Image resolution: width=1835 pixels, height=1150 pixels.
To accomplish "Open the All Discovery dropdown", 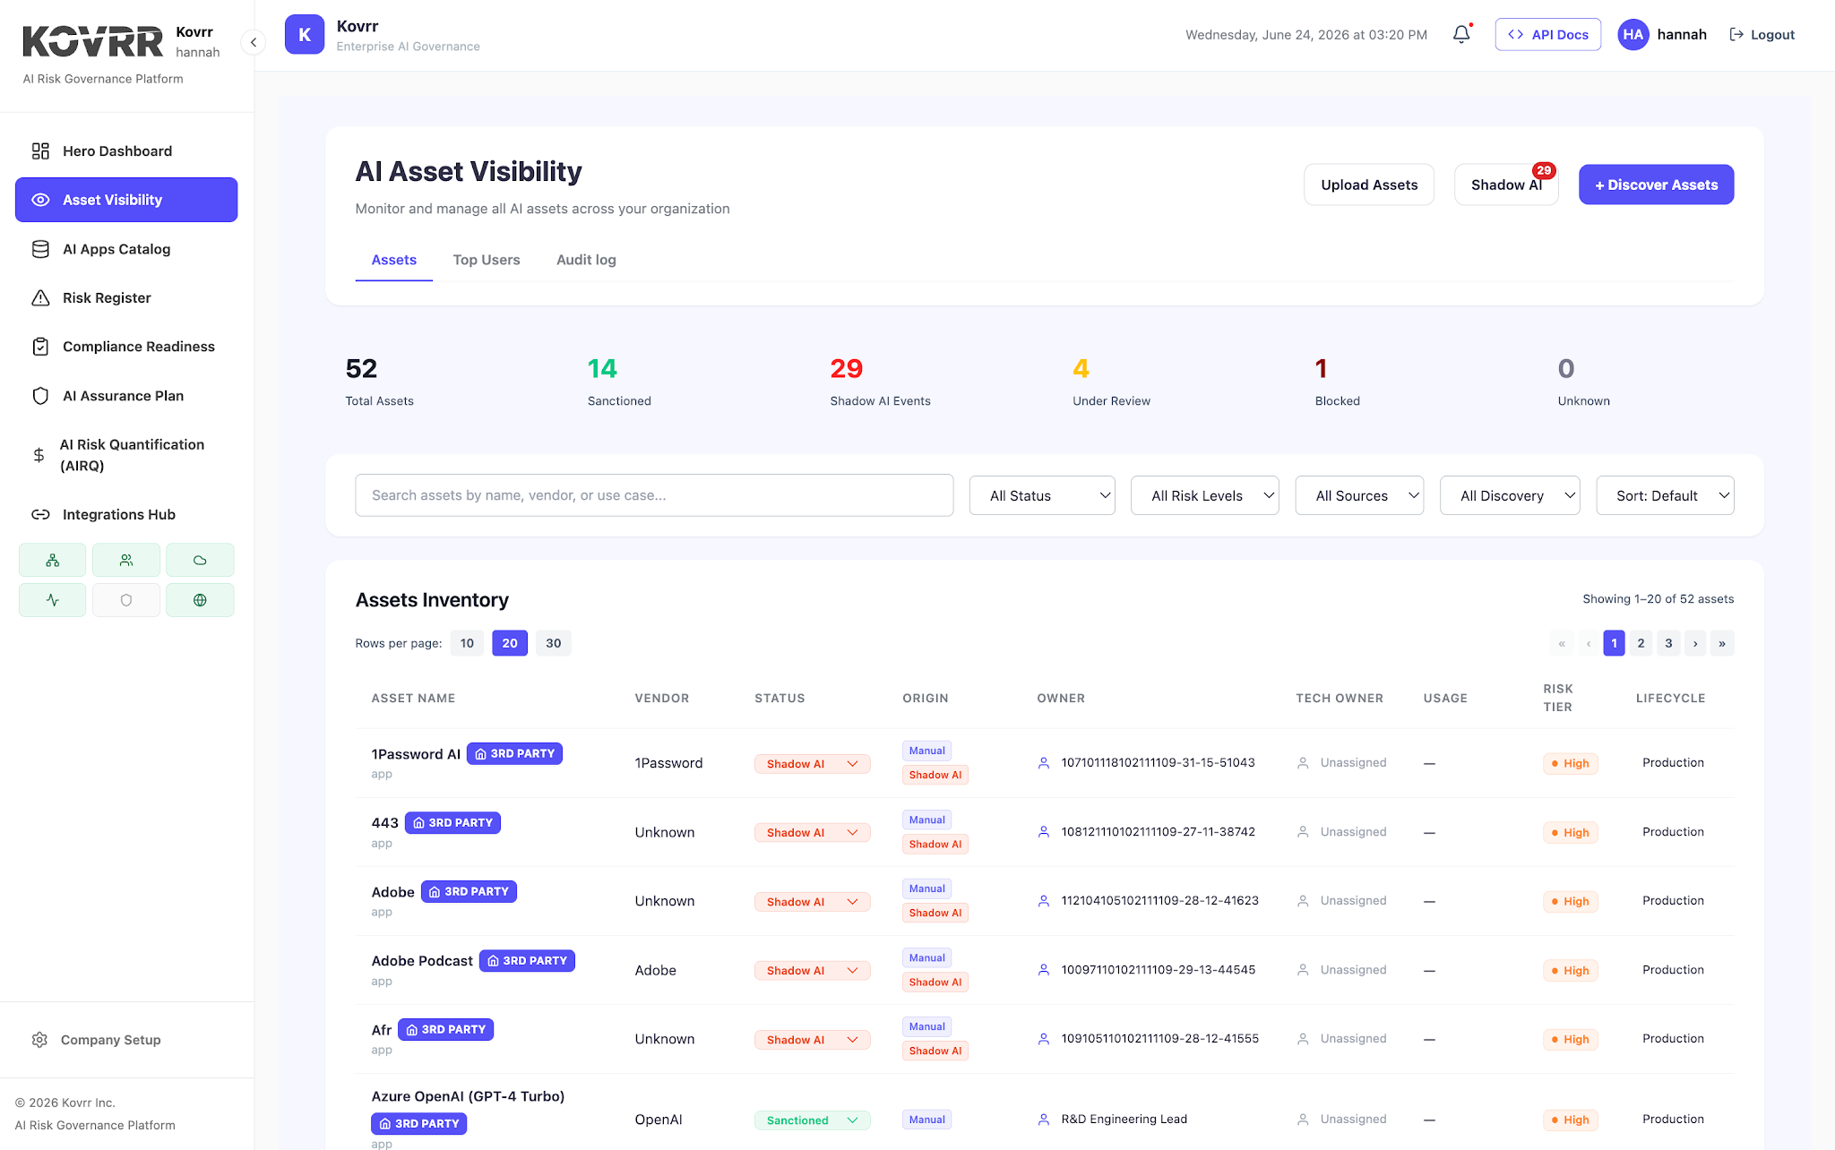I will click(x=1510, y=495).
